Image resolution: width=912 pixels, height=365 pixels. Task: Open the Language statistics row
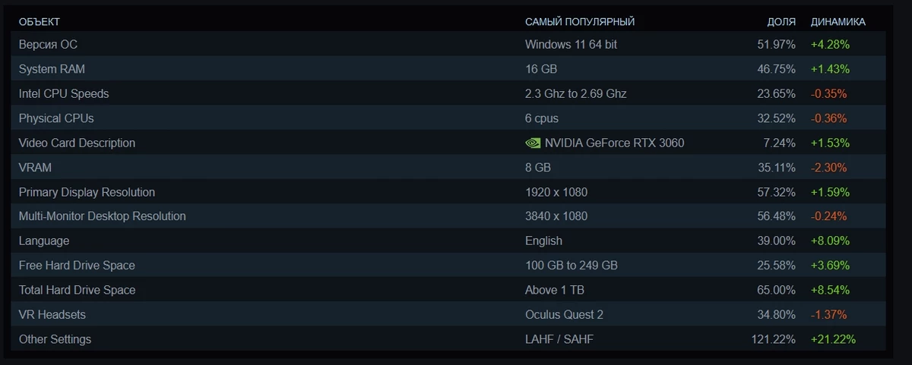click(448, 241)
